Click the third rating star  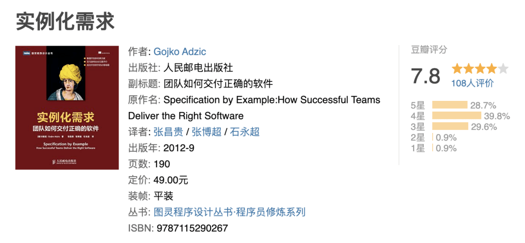(x=480, y=69)
